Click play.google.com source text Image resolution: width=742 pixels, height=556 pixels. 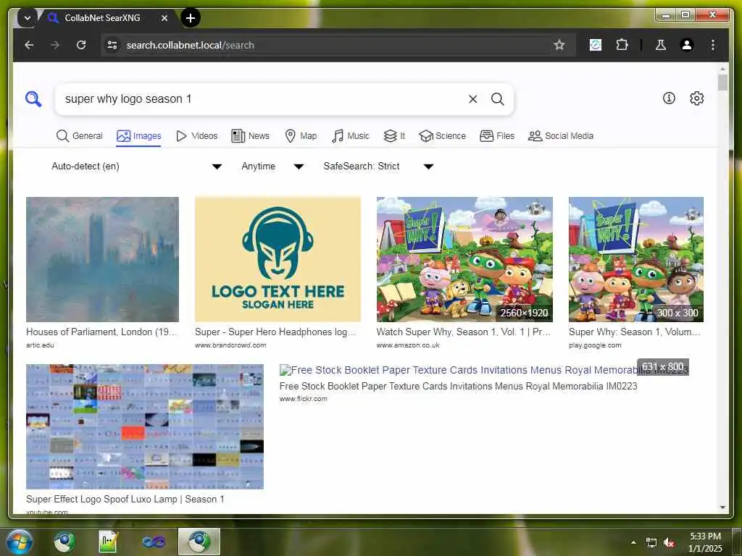point(595,345)
